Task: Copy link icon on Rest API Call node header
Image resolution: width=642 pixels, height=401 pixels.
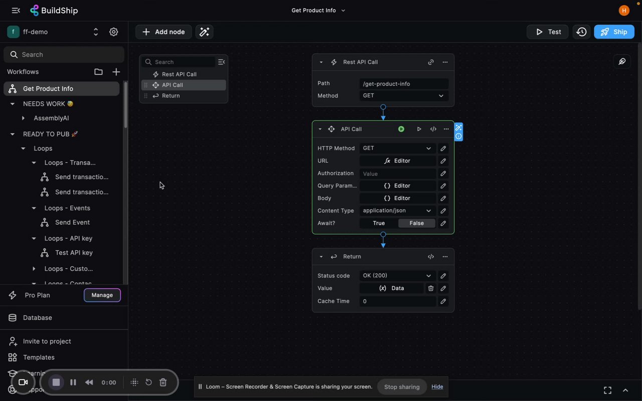Action: pyautogui.click(x=430, y=62)
